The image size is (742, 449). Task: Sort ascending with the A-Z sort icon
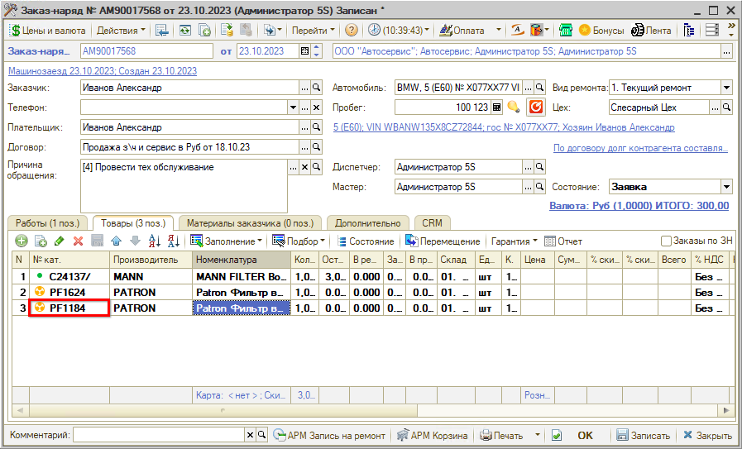154,241
